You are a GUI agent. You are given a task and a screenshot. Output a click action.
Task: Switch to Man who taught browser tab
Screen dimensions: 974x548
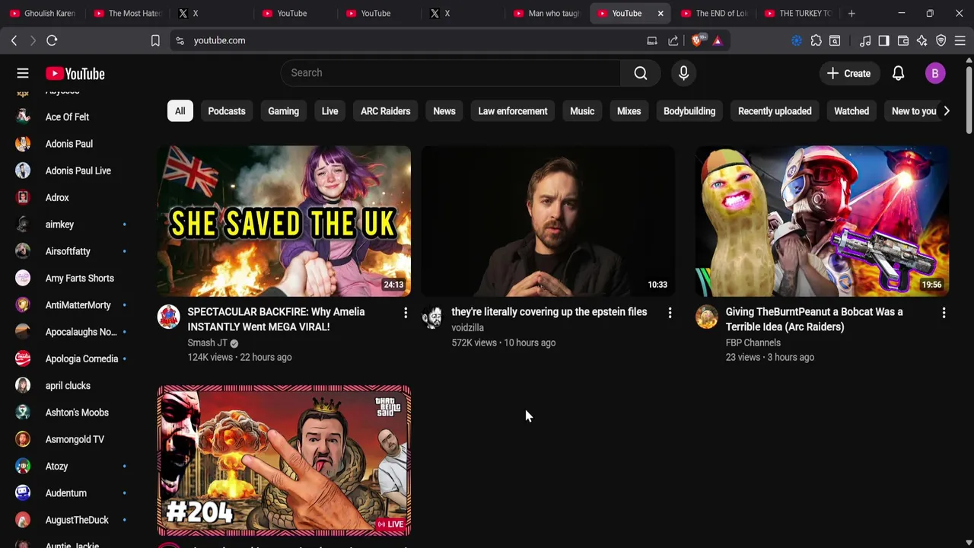pyautogui.click(x=546, y=13)
